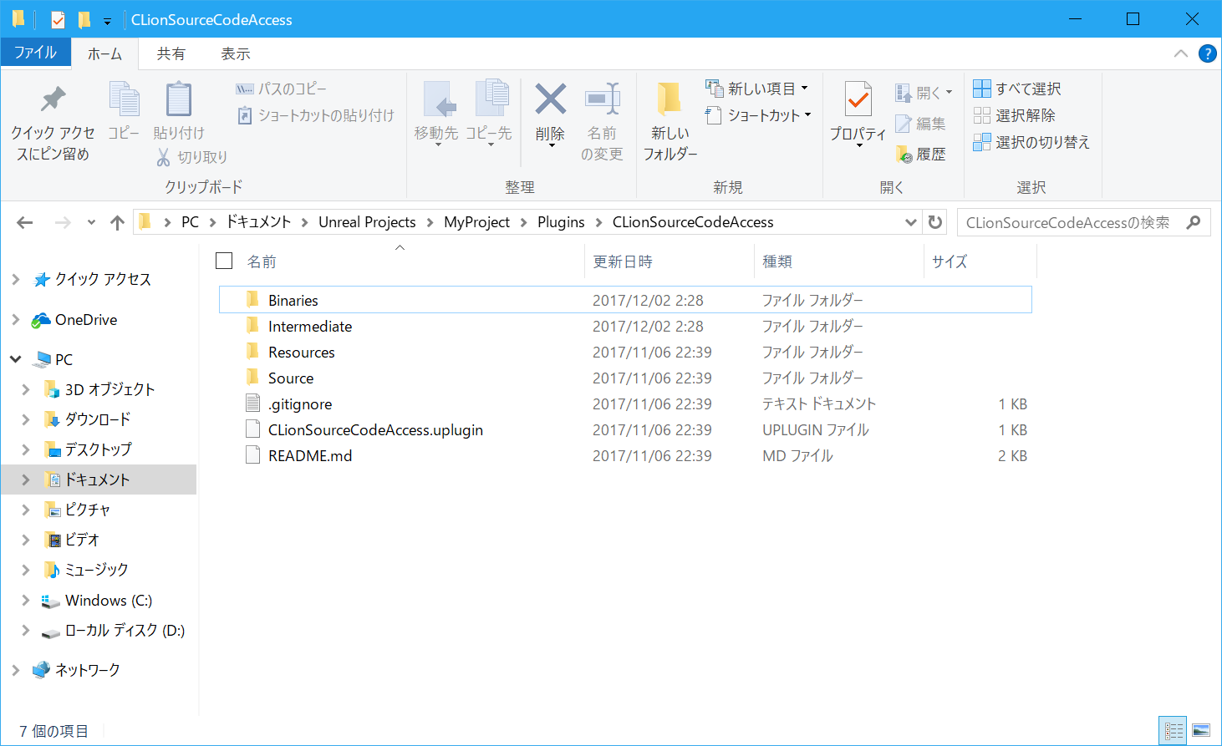Switch to 表示 (View) ribbon tab
Screen dimensions: 1222x746
click(x=235, y=53)
